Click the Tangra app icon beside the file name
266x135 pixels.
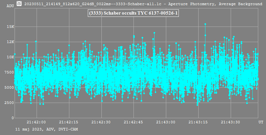(x=19, y=3)
